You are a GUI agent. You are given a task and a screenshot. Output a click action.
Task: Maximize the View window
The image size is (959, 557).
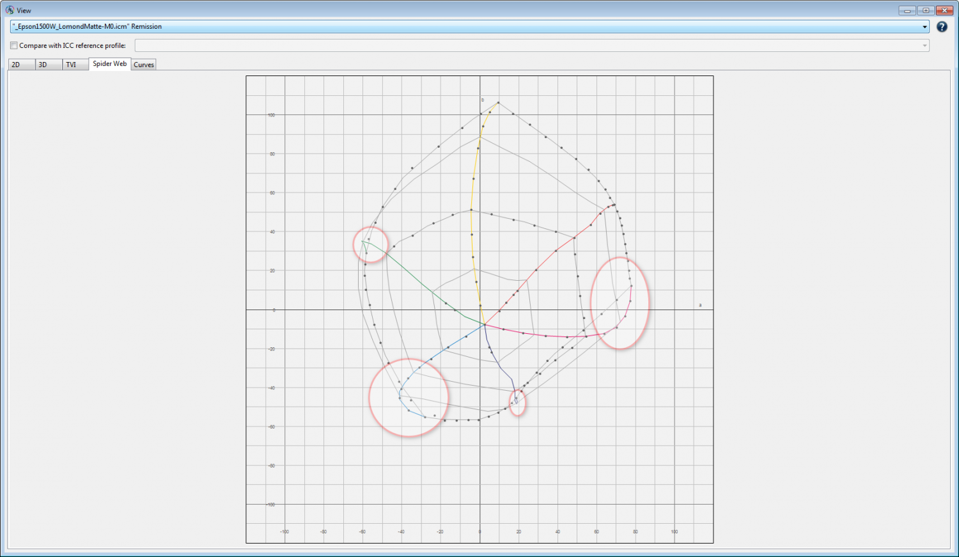(x=926, y=10)
